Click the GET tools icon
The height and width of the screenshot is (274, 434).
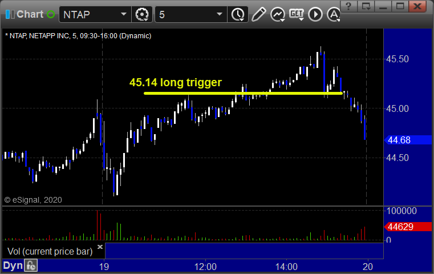point(297,14)
